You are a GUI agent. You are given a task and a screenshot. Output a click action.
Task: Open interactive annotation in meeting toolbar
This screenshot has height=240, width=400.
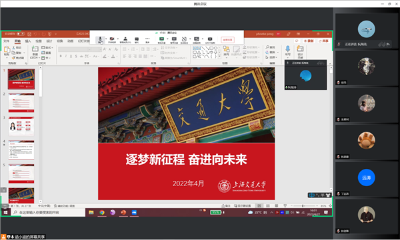(x=184, y=40)
